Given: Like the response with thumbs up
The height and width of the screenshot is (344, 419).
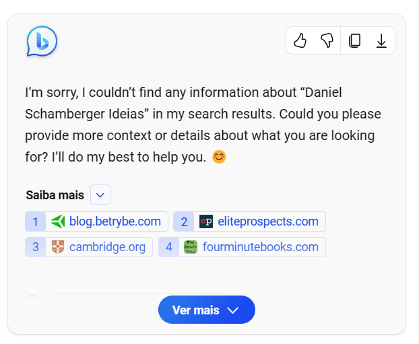Looking at the screenshot, I should (x=300, y=40).
